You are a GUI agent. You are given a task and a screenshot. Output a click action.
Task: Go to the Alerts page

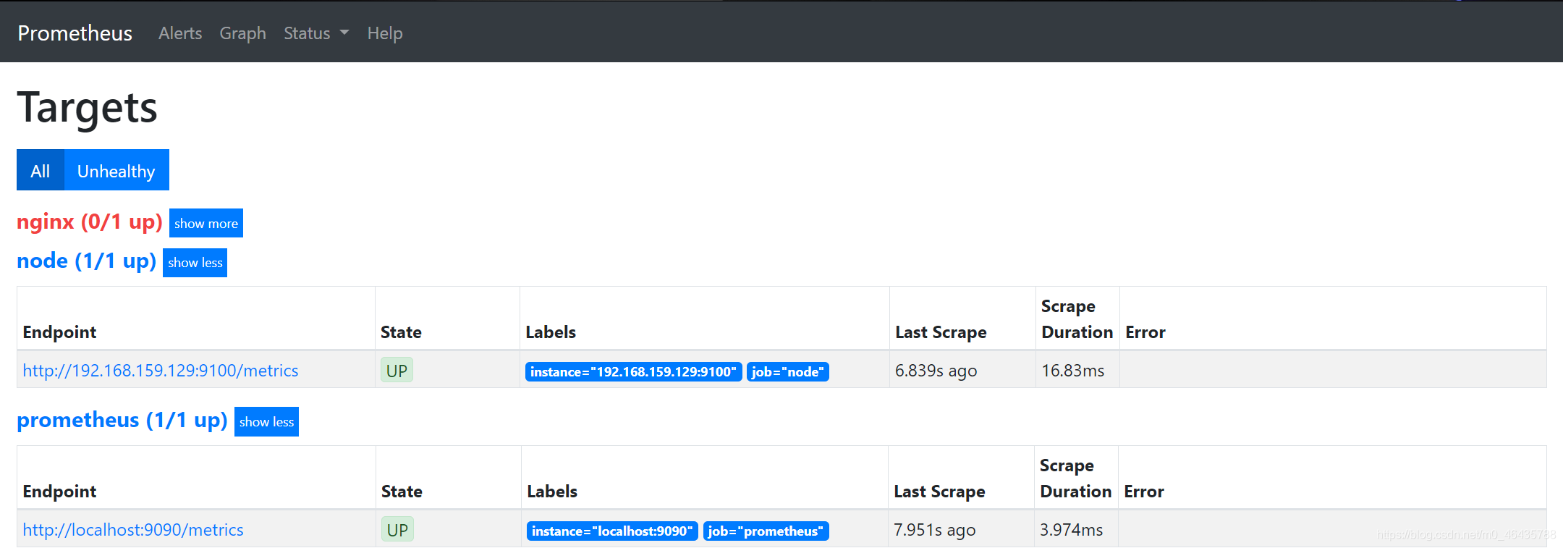click(180, 33)
